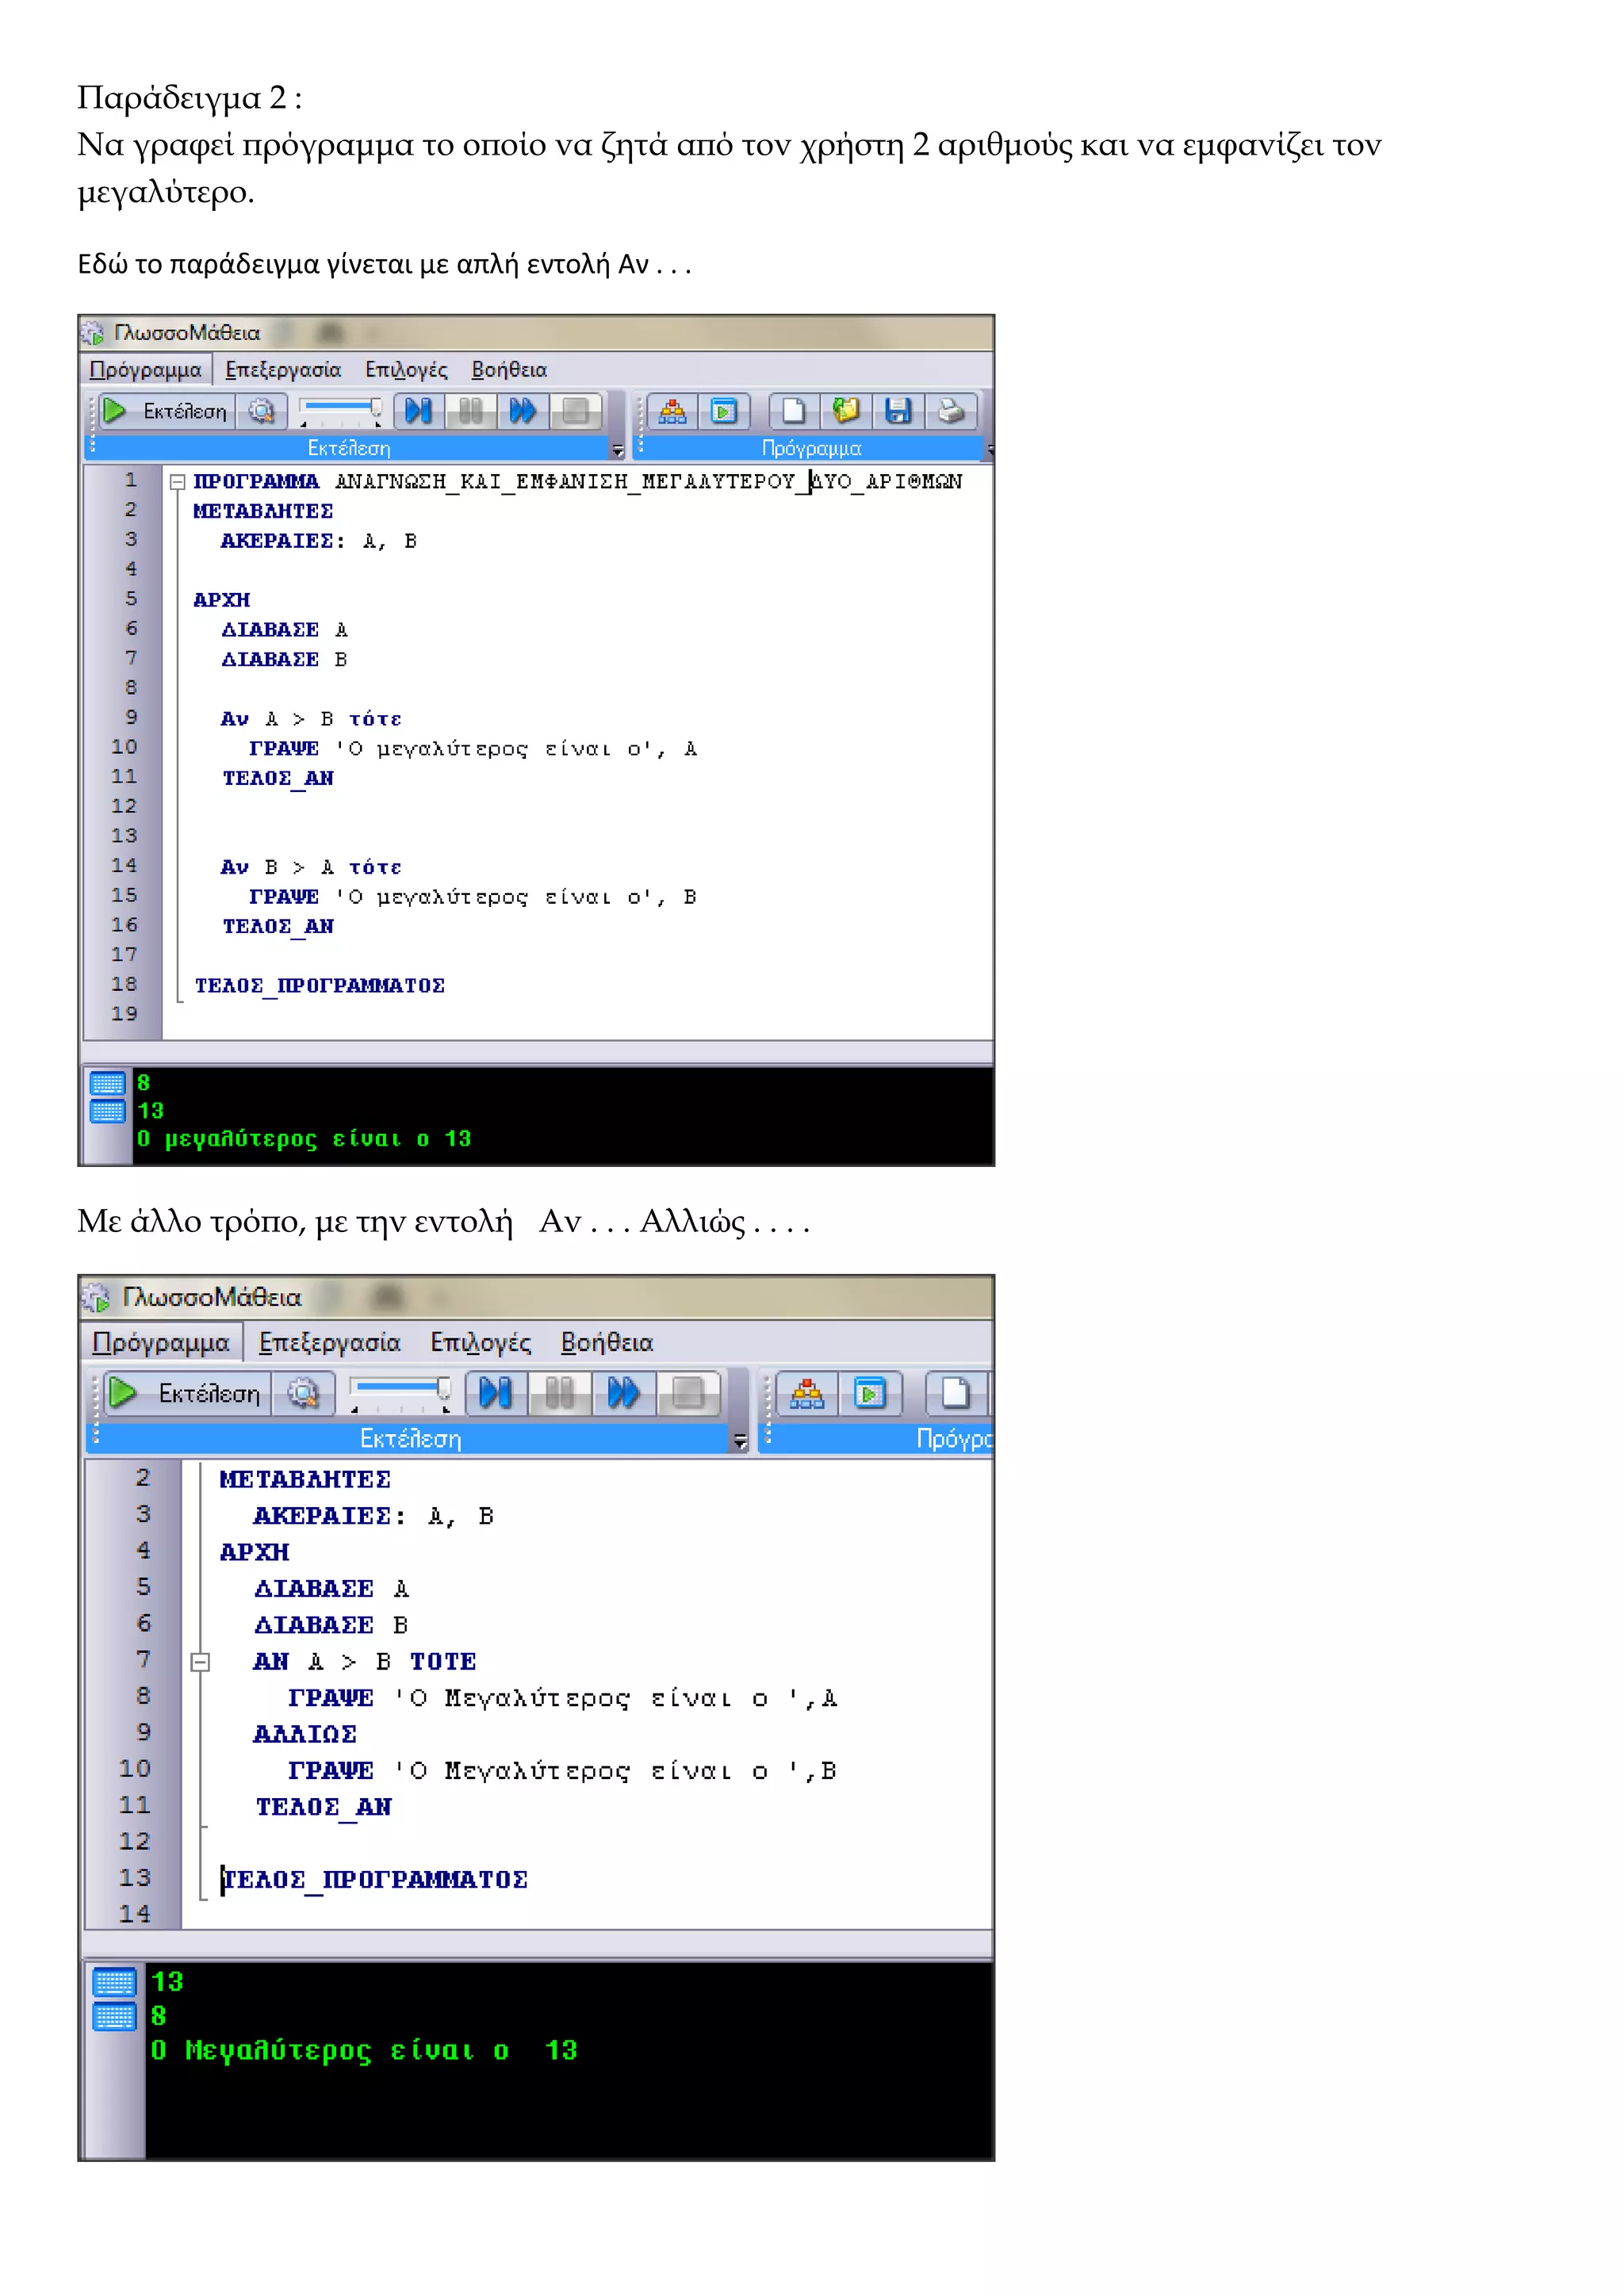The image size is (1624, 2296).
Task: Collapse the ΑΝ block on line 7
Action: (x=200, y=1662)
